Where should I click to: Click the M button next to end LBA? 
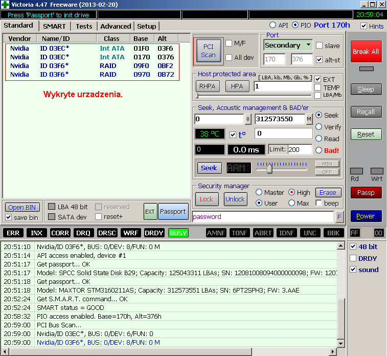[309, 119]
